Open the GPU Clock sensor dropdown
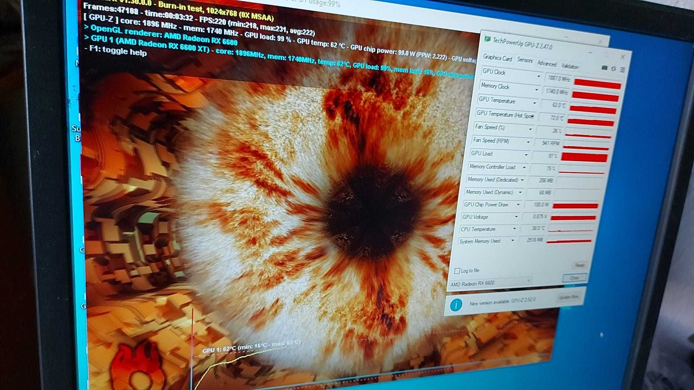The width and height of the screenshot is (694, 390). [x=539, y=77]
